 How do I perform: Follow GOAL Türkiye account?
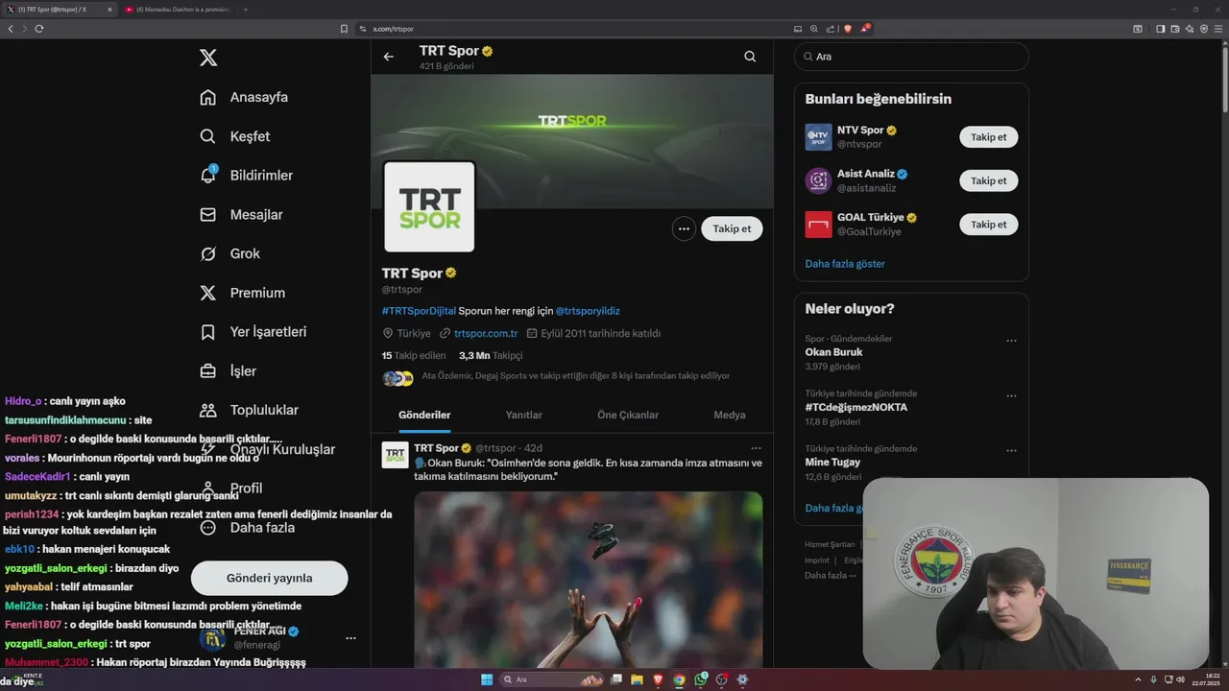988,225
